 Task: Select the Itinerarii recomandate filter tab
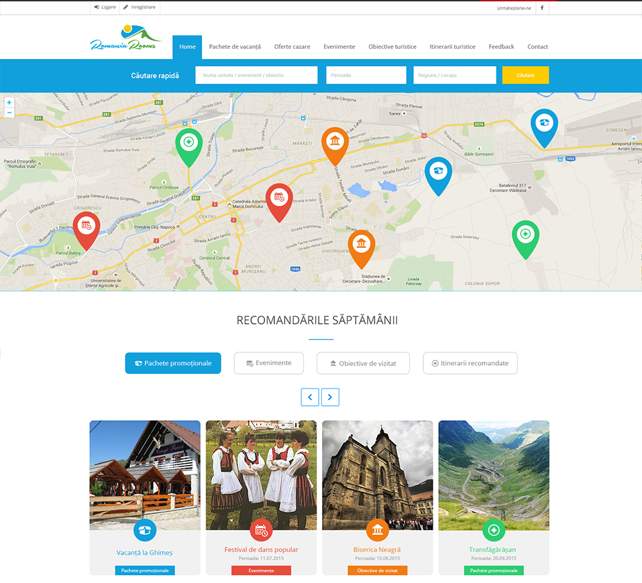click(470, 363)
